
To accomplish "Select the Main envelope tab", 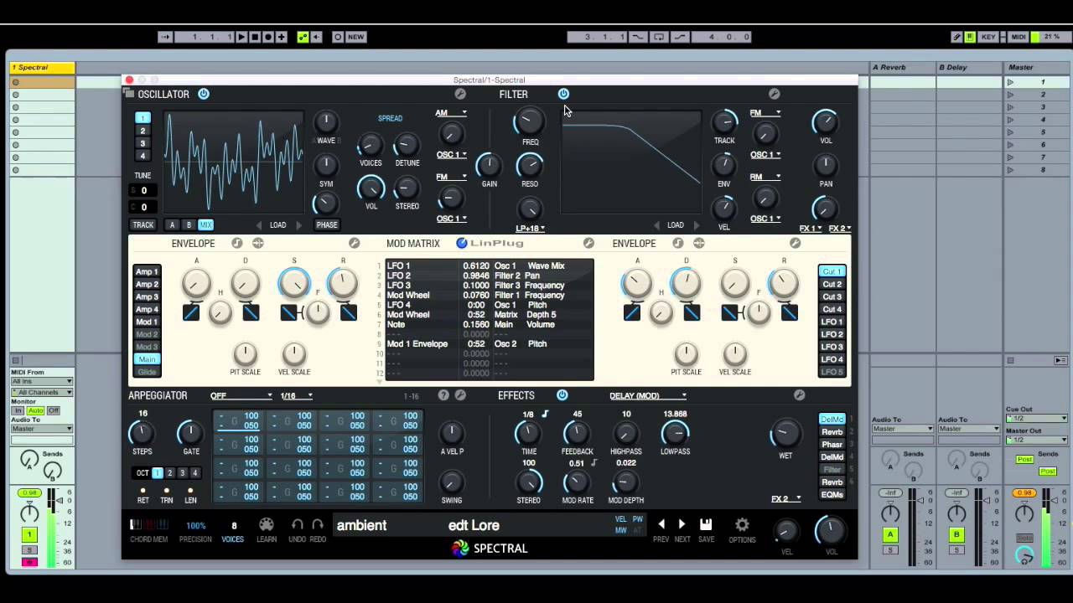I will click(x=147, y=359).
